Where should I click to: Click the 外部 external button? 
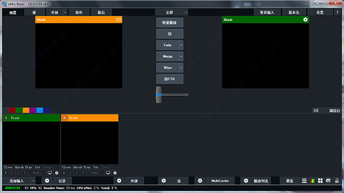[134, 181]
